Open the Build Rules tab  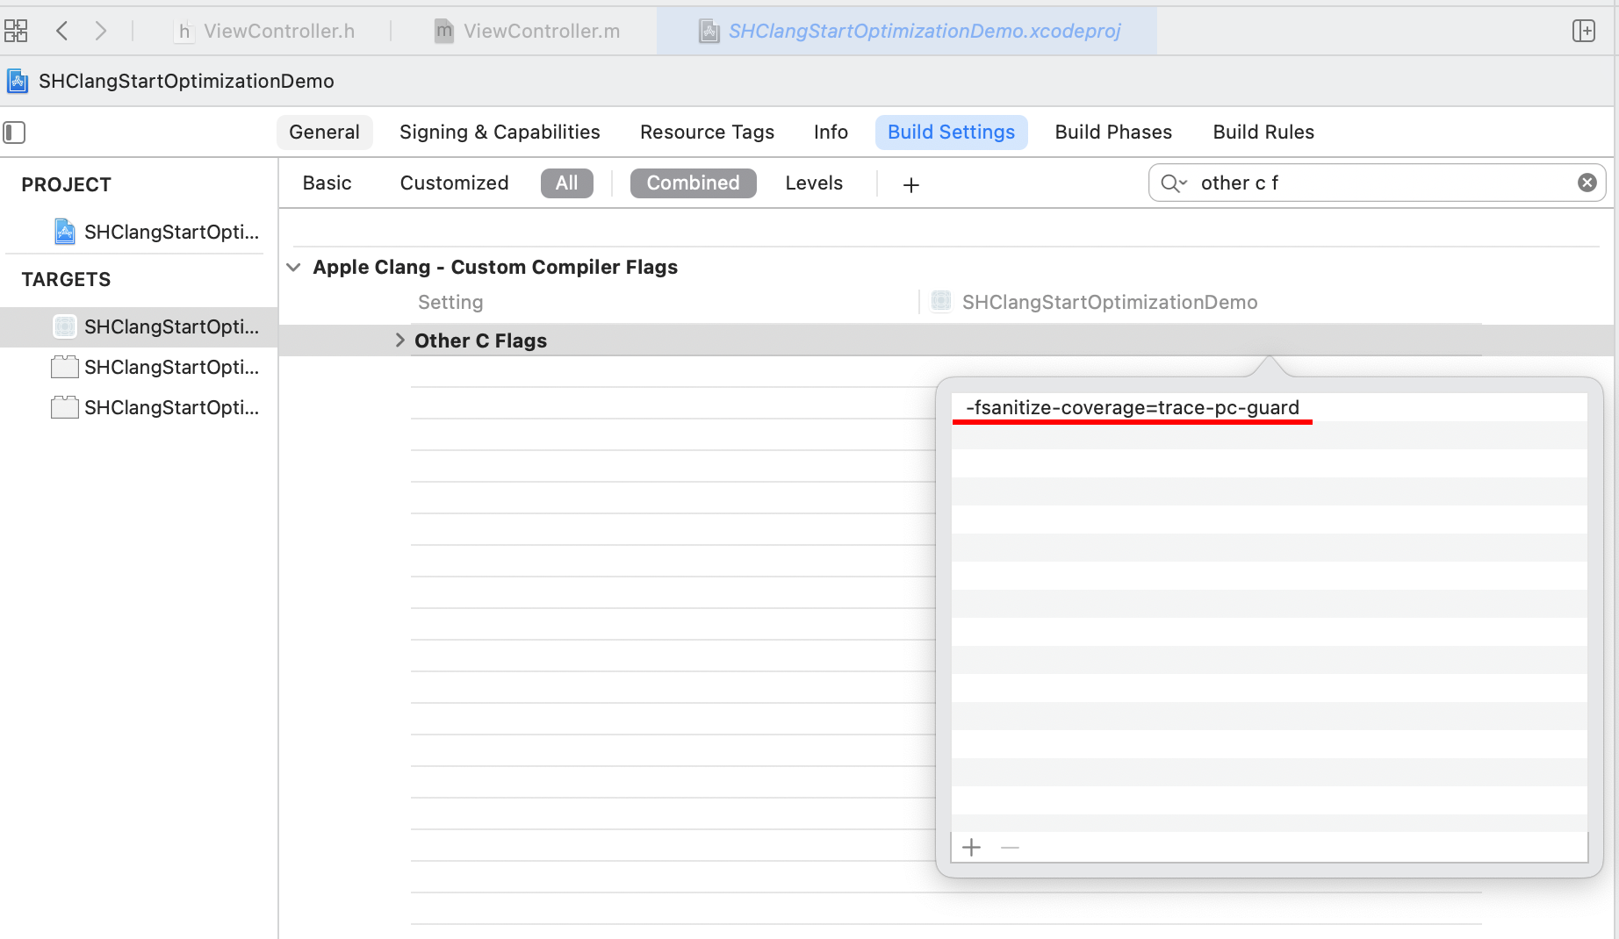(1263, 132)
